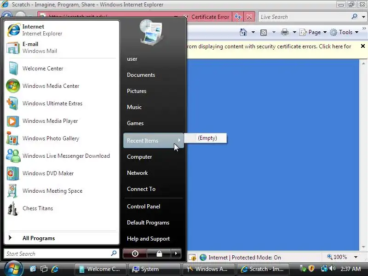Open Windows Live Messenger Download
Screen dimensions: 368x276
click(62, 156)
